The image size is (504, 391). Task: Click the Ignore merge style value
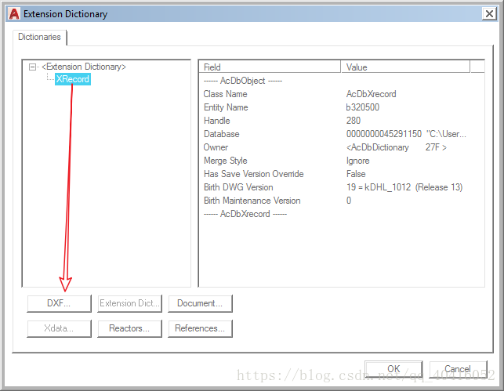coord(357,161)
